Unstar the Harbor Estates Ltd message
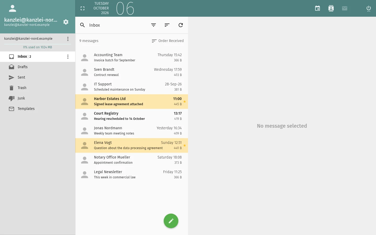The image size is (376, 235). [x=185, y=102]
